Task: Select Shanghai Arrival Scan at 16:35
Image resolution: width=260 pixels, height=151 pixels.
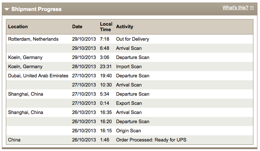Action: [130, 113]
